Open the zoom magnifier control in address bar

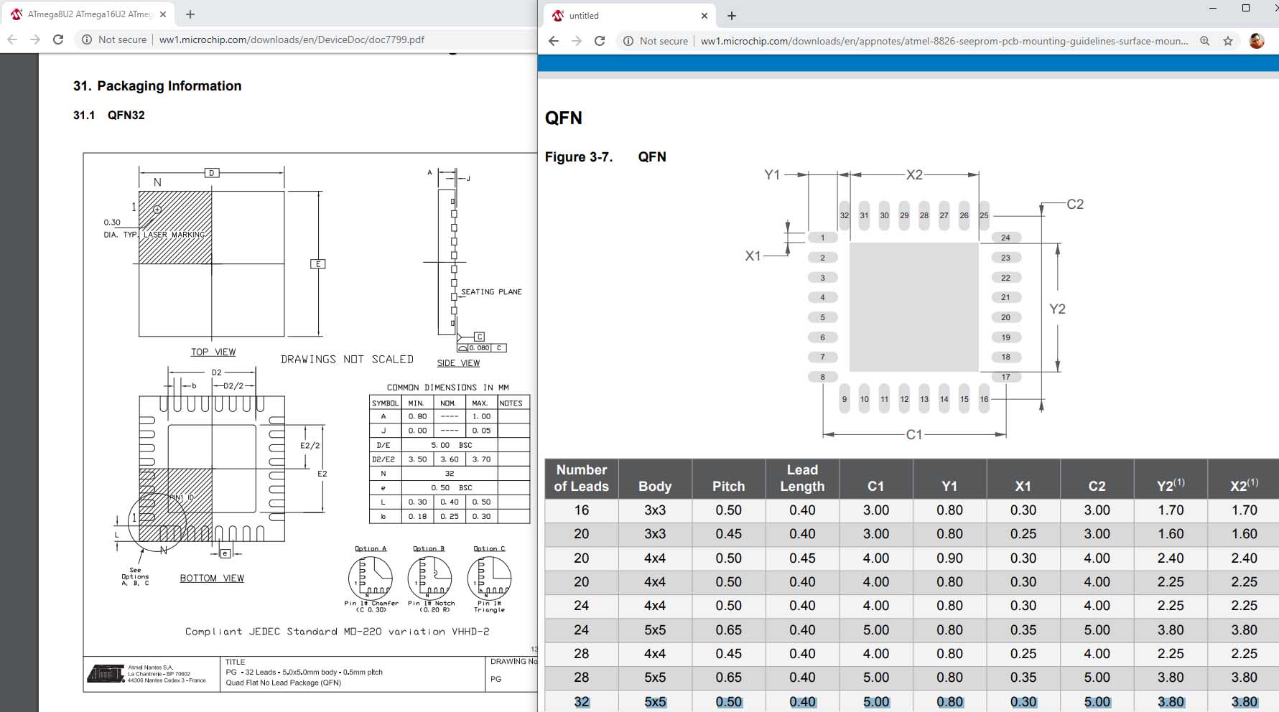point(1205,41)
